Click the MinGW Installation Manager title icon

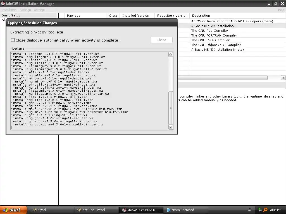(x=3, y=3)
